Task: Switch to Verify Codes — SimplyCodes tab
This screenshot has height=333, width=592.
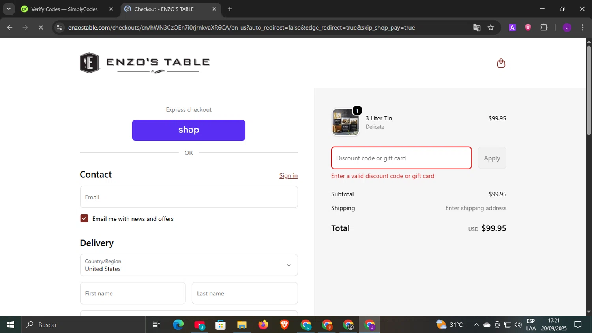Action: 64,9
